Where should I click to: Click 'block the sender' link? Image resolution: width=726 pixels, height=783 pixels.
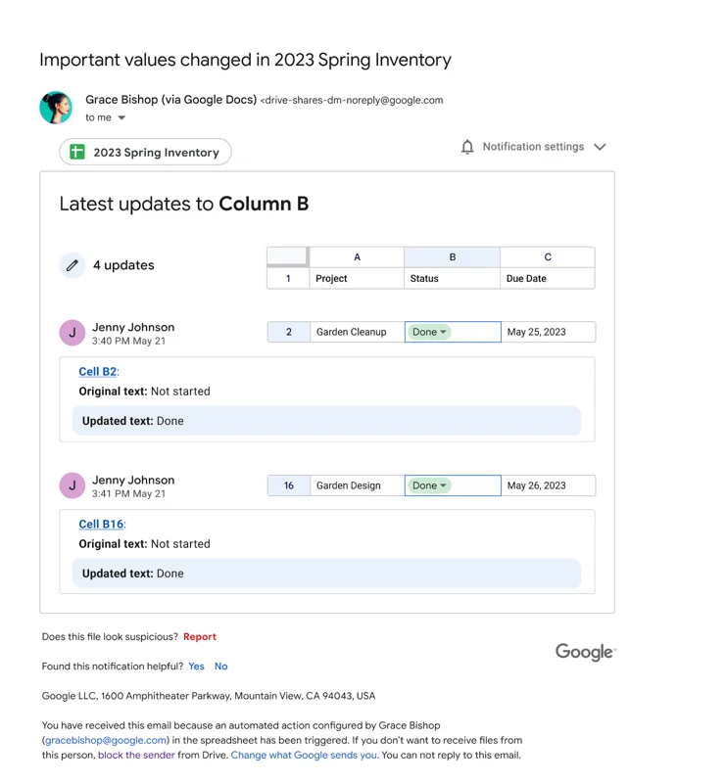tap(136, 755)
